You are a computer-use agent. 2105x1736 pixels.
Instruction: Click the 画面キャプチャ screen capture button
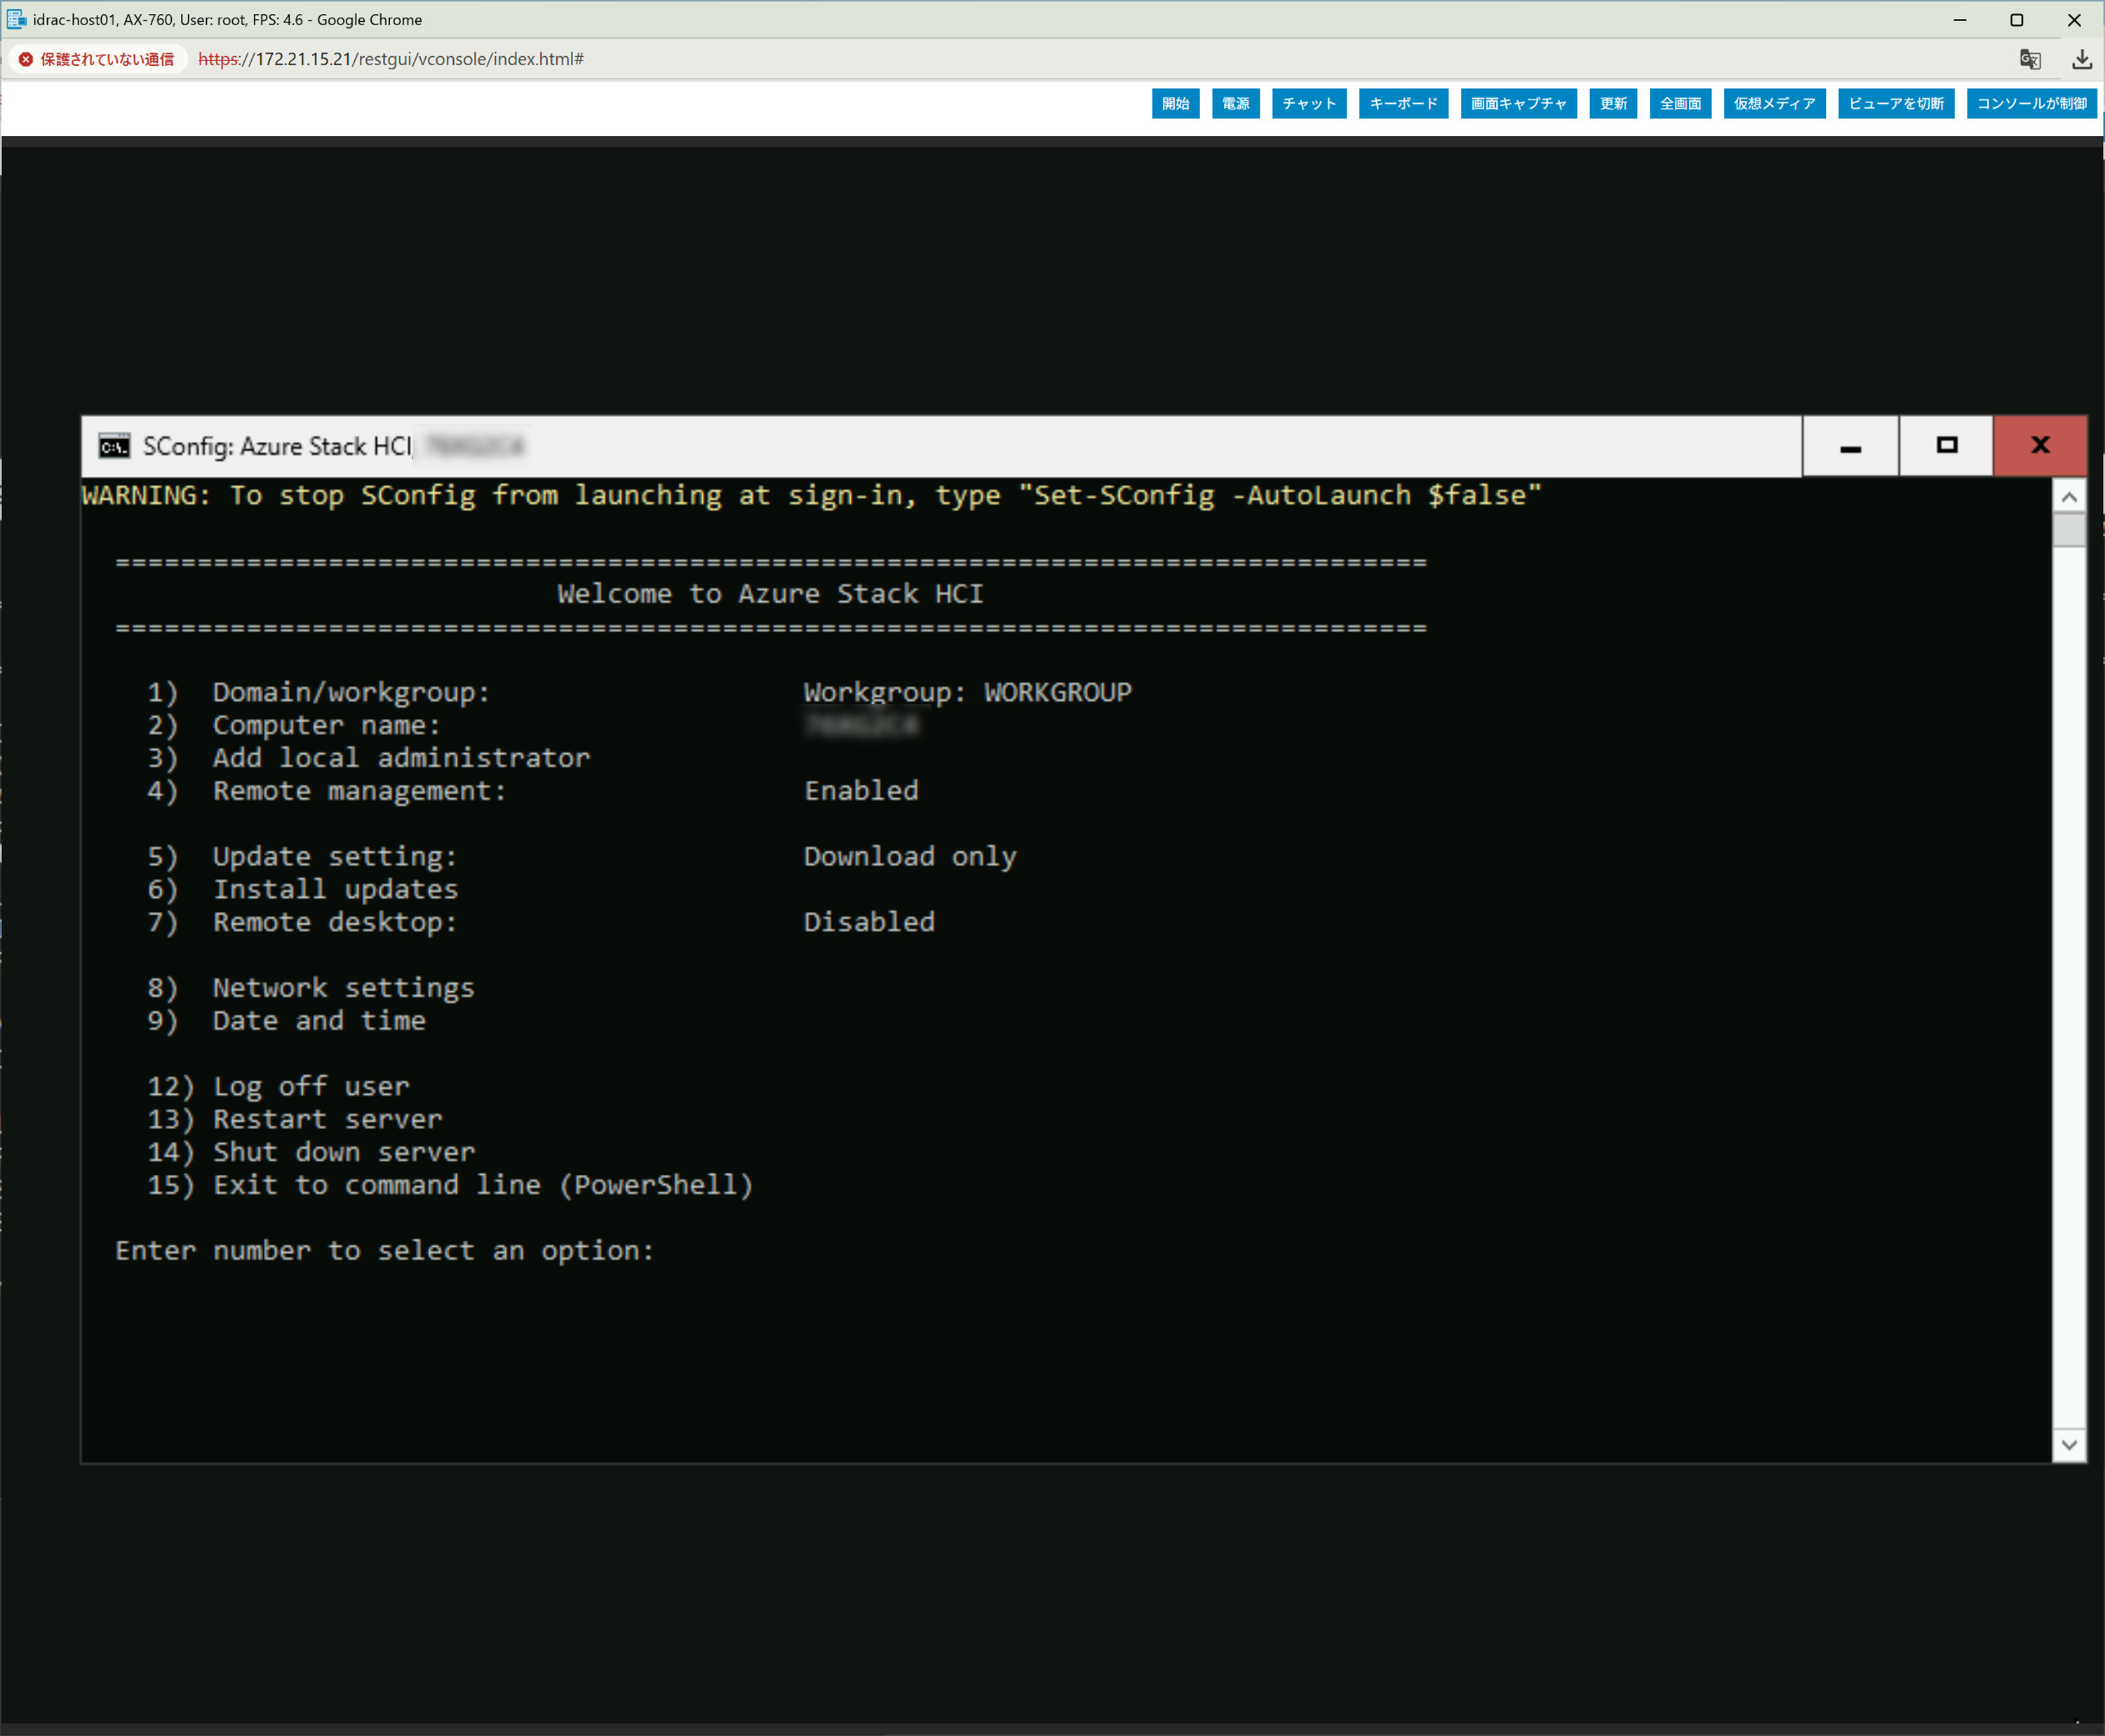point(1518,104)
